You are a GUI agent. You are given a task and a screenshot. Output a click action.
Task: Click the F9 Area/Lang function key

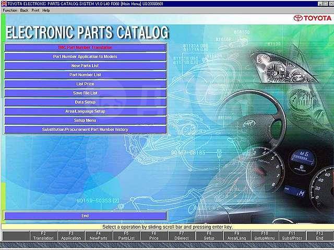pos(236,236)
